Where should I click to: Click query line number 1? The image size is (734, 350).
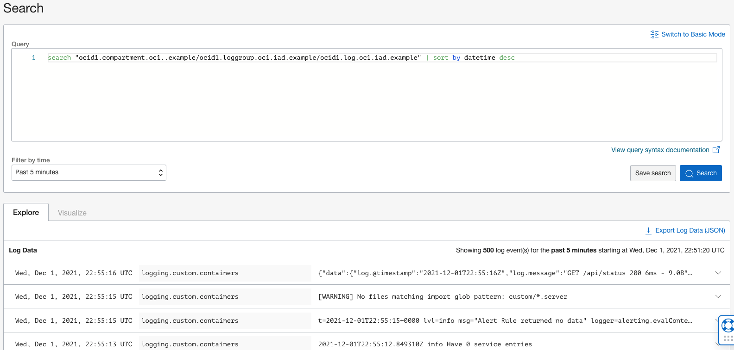coord(33,58)
